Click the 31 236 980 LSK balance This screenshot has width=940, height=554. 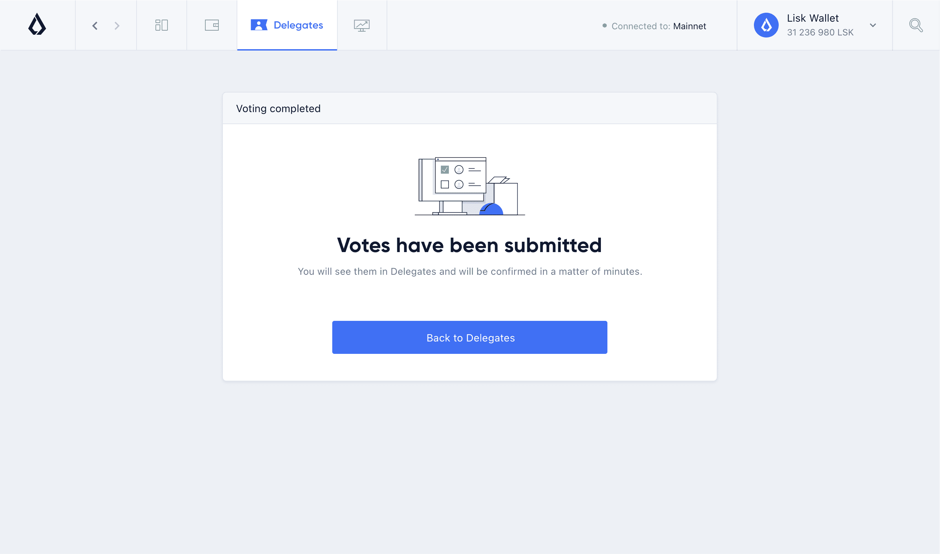[821, 32]
